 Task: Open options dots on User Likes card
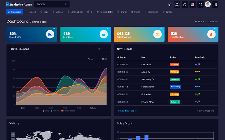click(107, 29)
